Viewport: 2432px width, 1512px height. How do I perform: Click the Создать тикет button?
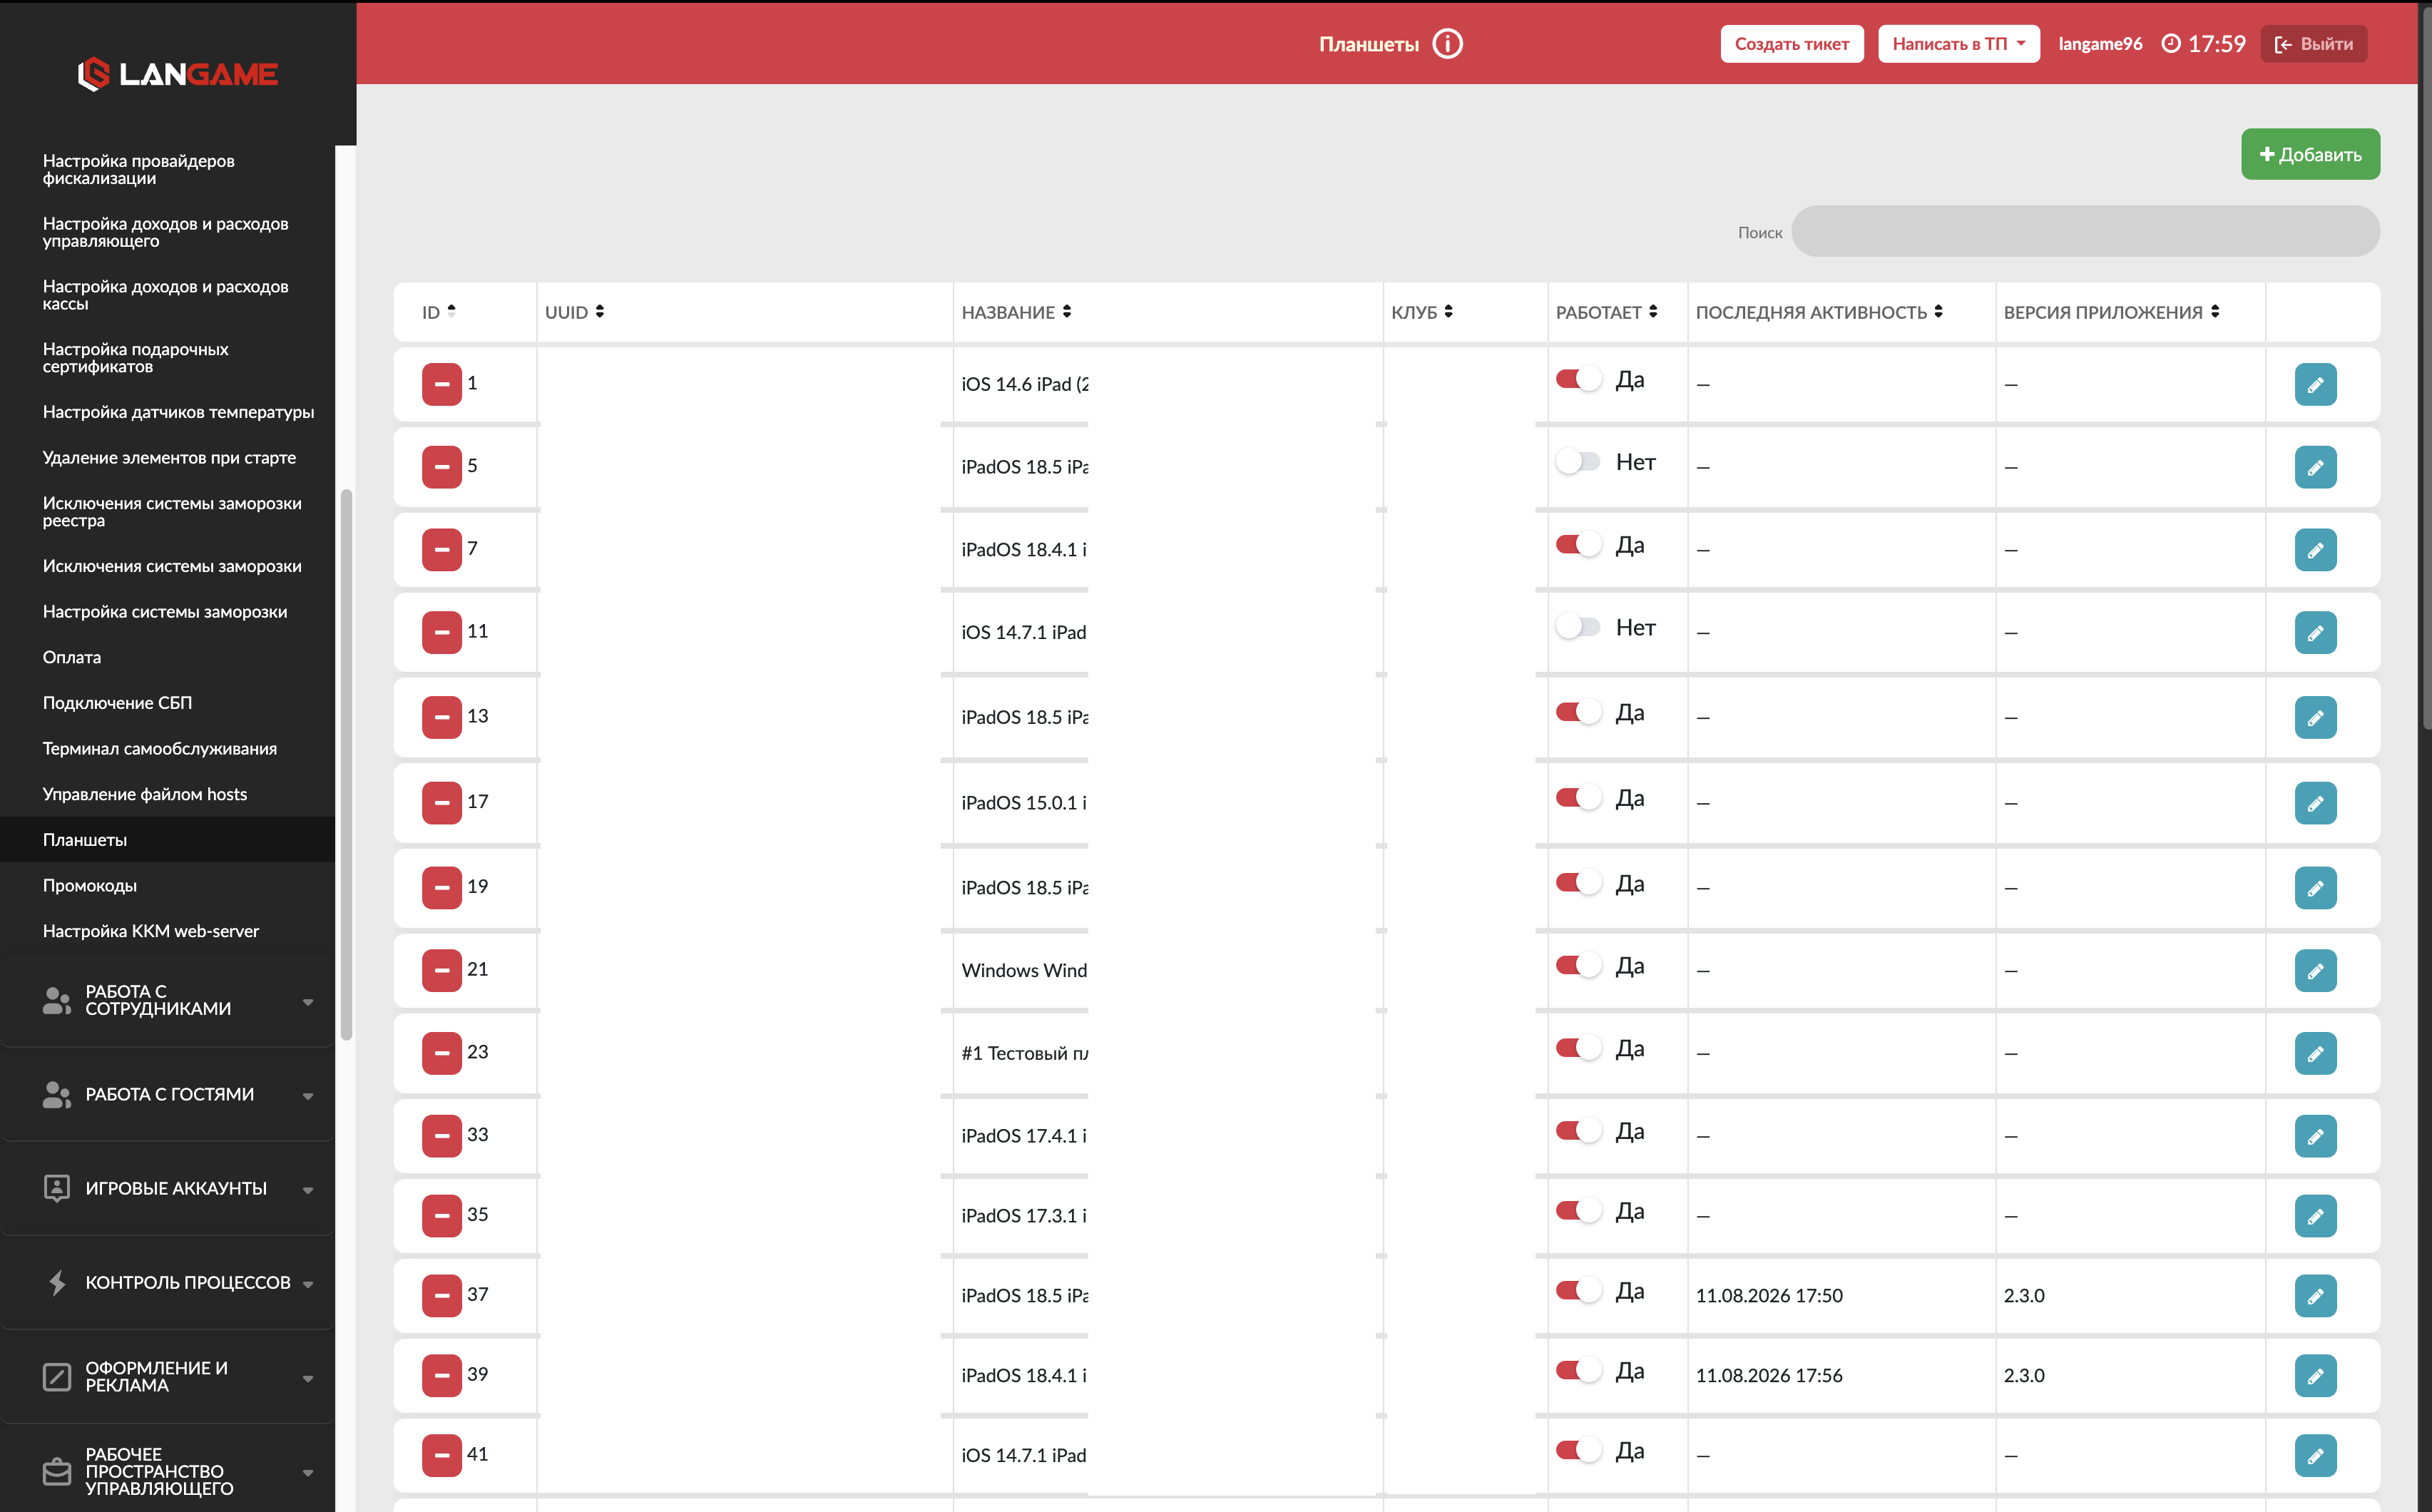pyautogui.click(x=1791, y=44)
